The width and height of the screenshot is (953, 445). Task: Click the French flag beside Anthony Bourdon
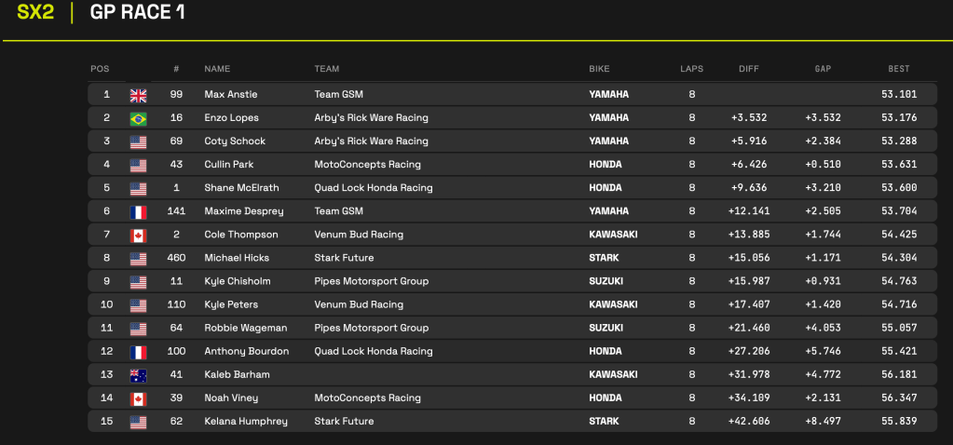pos(138,351)
